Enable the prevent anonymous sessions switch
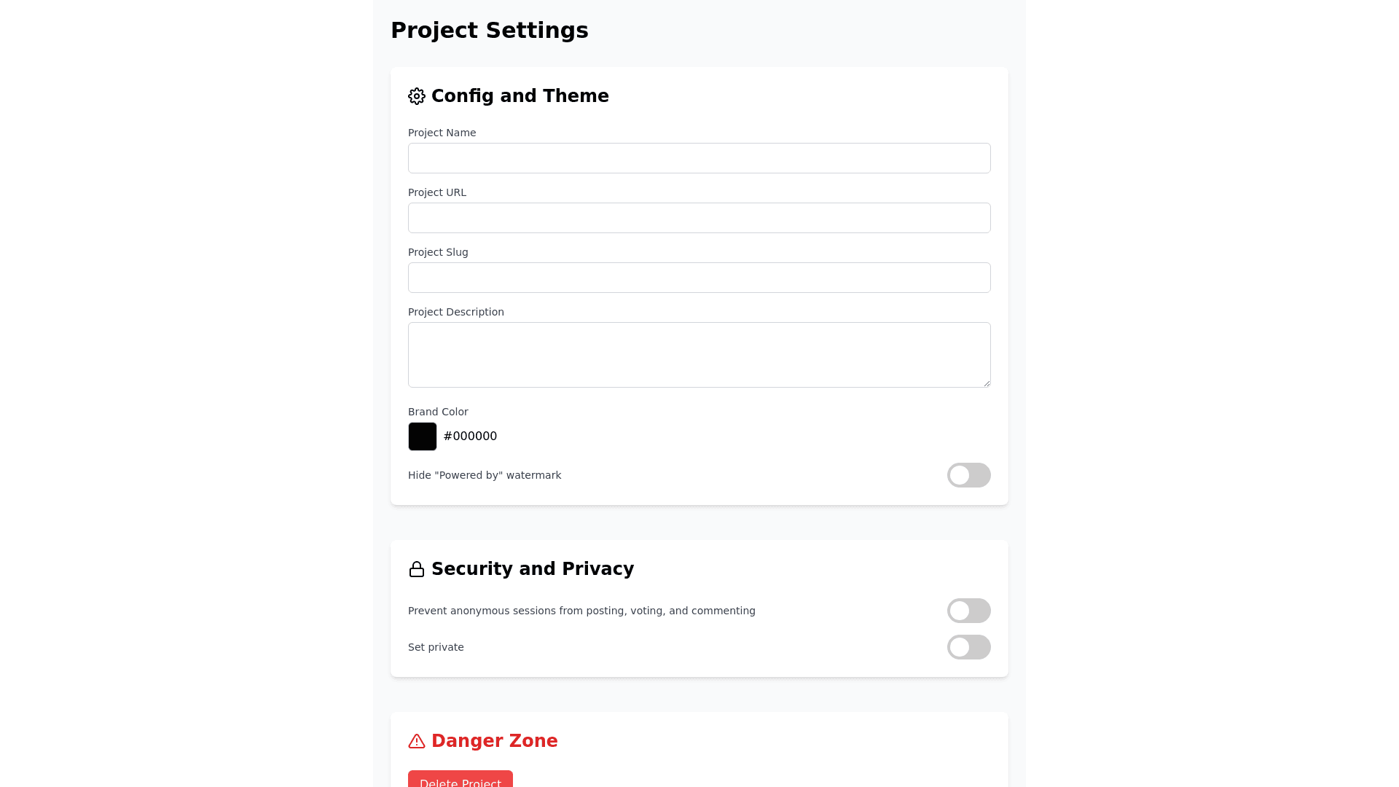Viewport: 1399px width, 787px height. coord(968,611)
